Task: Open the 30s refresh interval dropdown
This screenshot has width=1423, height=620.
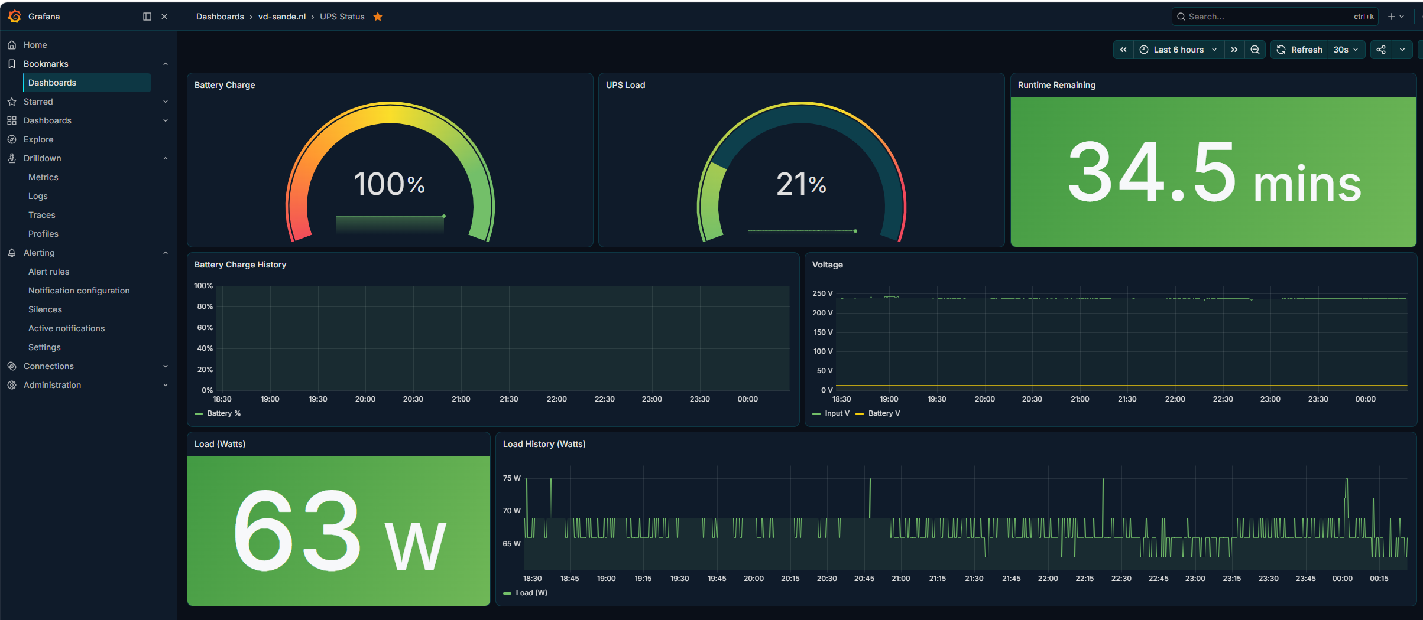Action: [1346, 50]
